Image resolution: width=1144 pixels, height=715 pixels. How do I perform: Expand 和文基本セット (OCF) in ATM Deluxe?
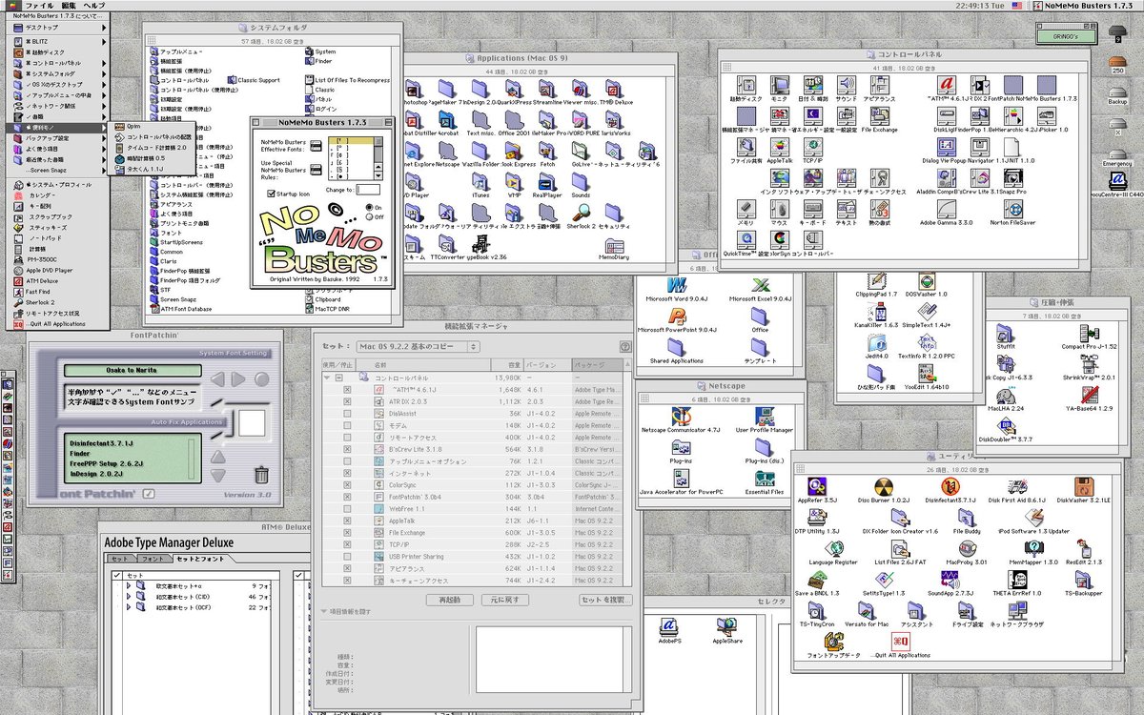coord(129,607)
